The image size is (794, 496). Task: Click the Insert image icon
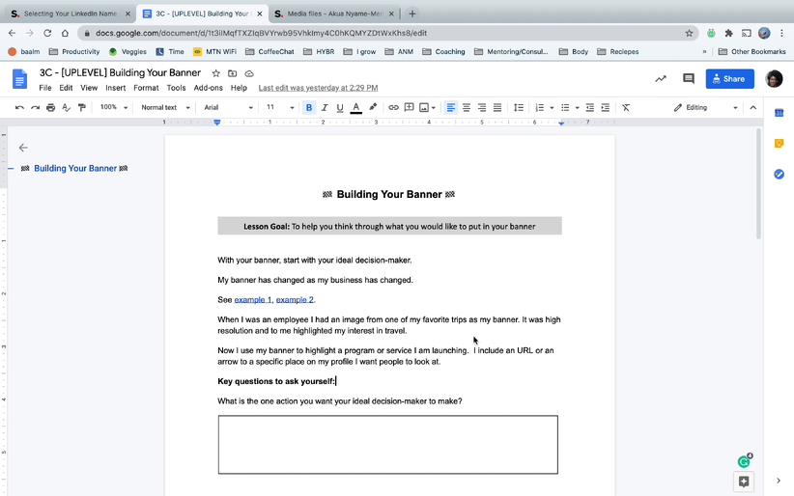tap(424, 107)
